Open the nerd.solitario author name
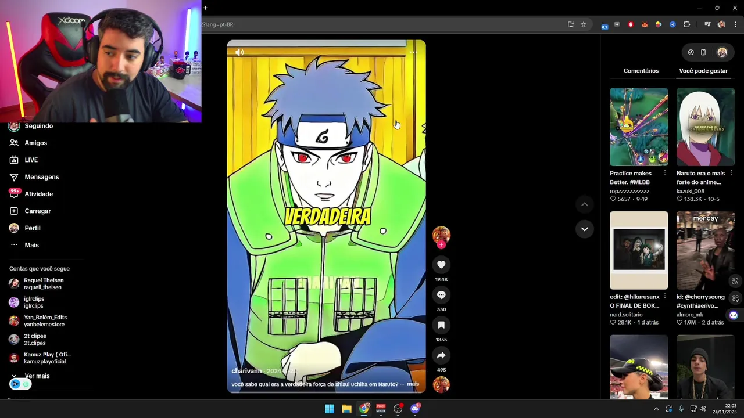 (x=626, y=315)
